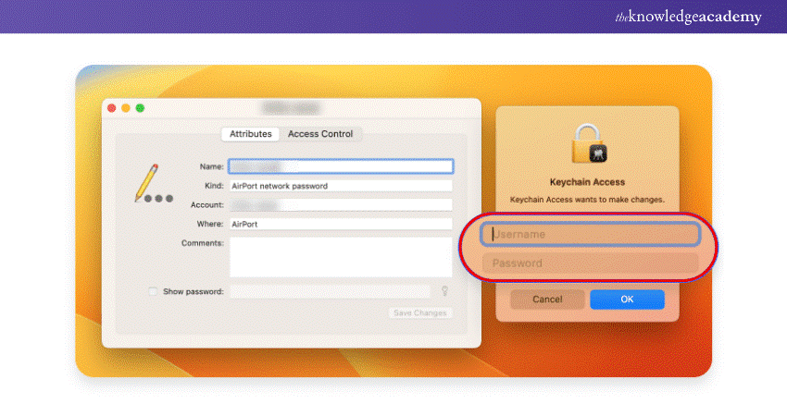Screen dimensions: 787x416
Task: Zoom window with the green button
Action: (140, 108)
